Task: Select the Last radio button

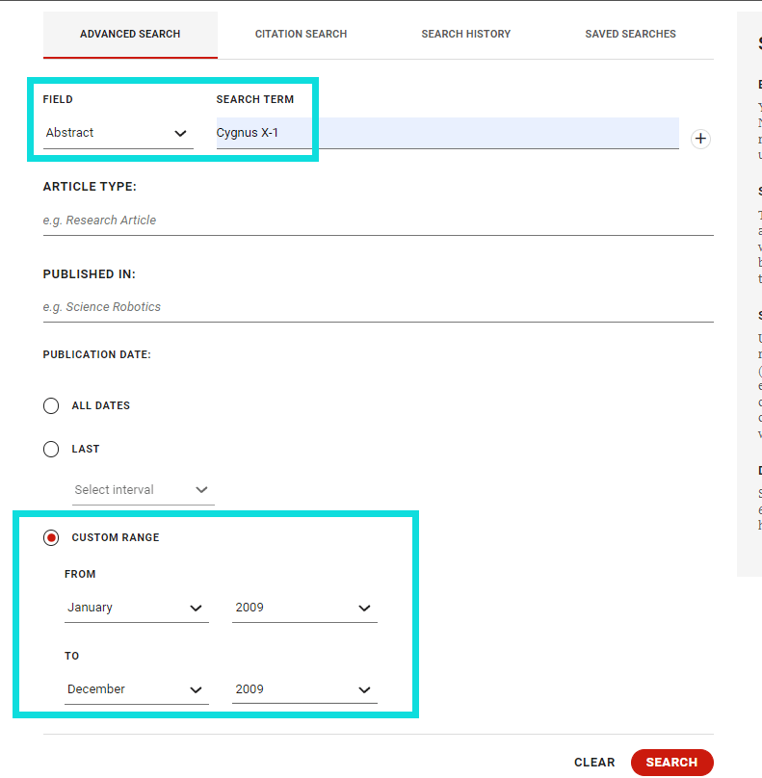Action: pyautogui.click(x=51, y=449)
